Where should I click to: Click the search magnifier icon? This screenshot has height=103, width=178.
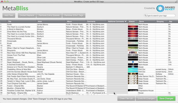[x=145, y=15]
